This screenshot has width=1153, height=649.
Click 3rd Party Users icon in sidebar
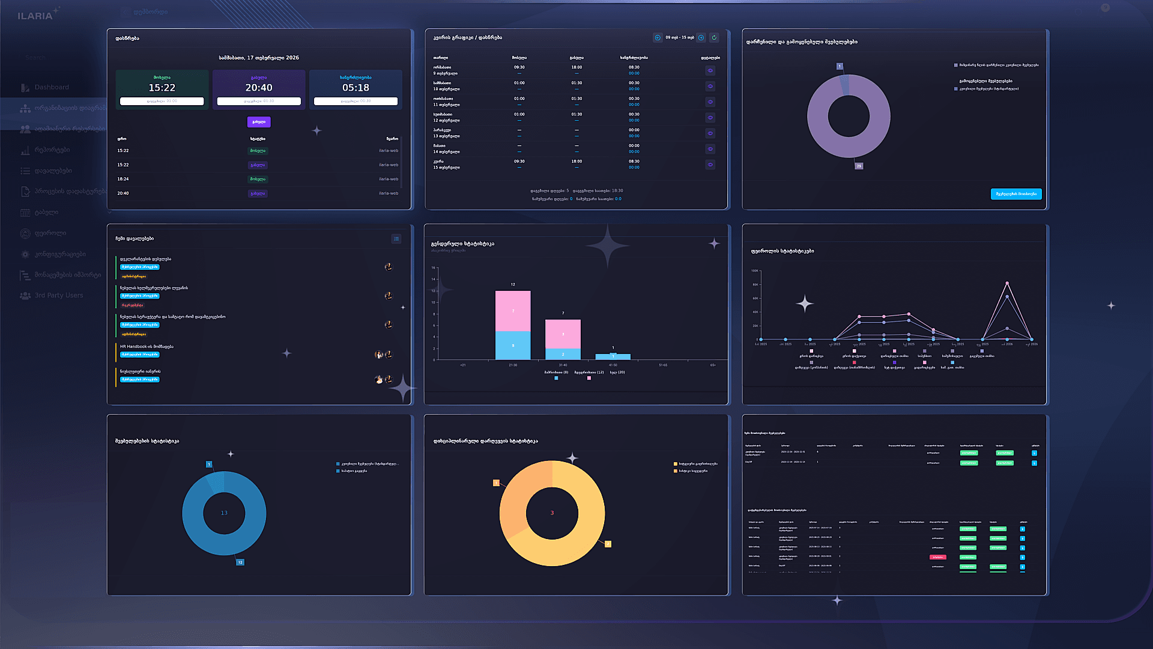click(25, 296)
